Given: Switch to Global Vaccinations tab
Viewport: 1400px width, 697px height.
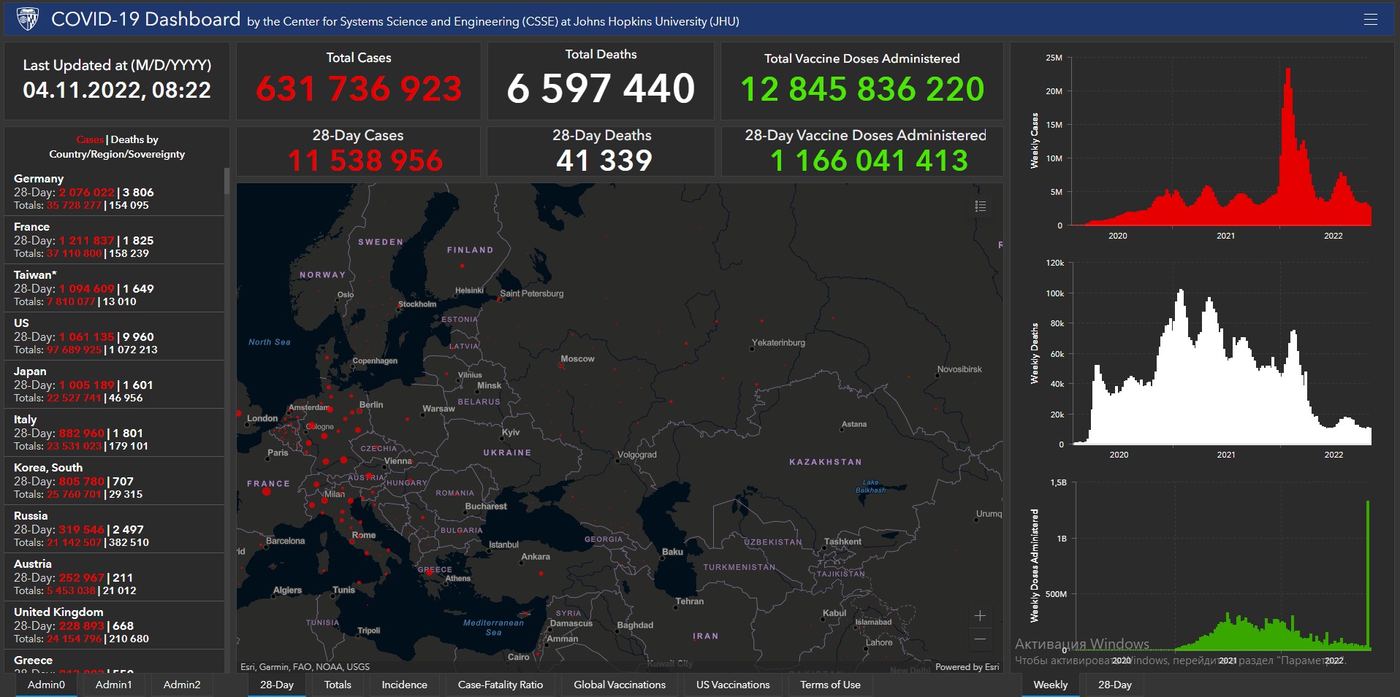Looking at the screenshot, I should [x=619, y=685].
